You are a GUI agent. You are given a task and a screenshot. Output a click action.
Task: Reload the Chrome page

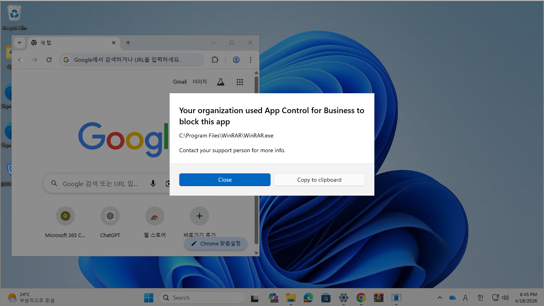(49, 60)
